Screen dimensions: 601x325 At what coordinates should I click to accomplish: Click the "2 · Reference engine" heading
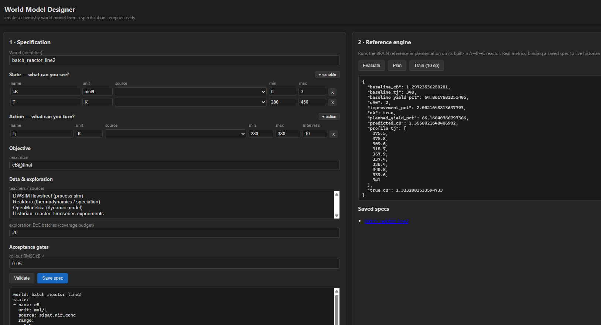point(385,42)
